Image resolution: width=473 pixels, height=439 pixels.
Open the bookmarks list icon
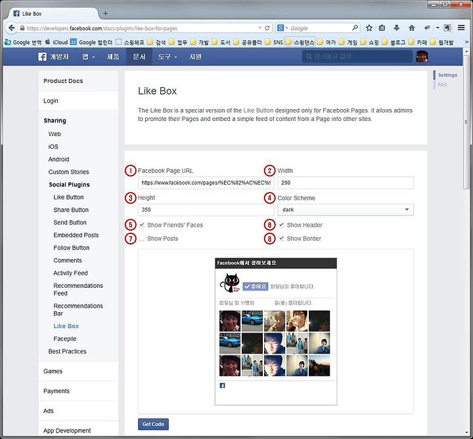[x=382, y=28]
